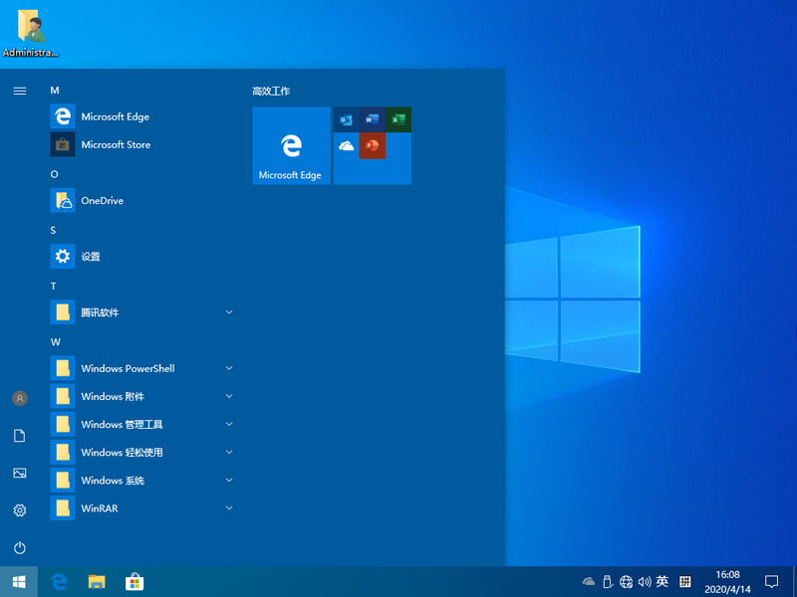Open the Documents icon in the Start sidebar

pos(20,436)
